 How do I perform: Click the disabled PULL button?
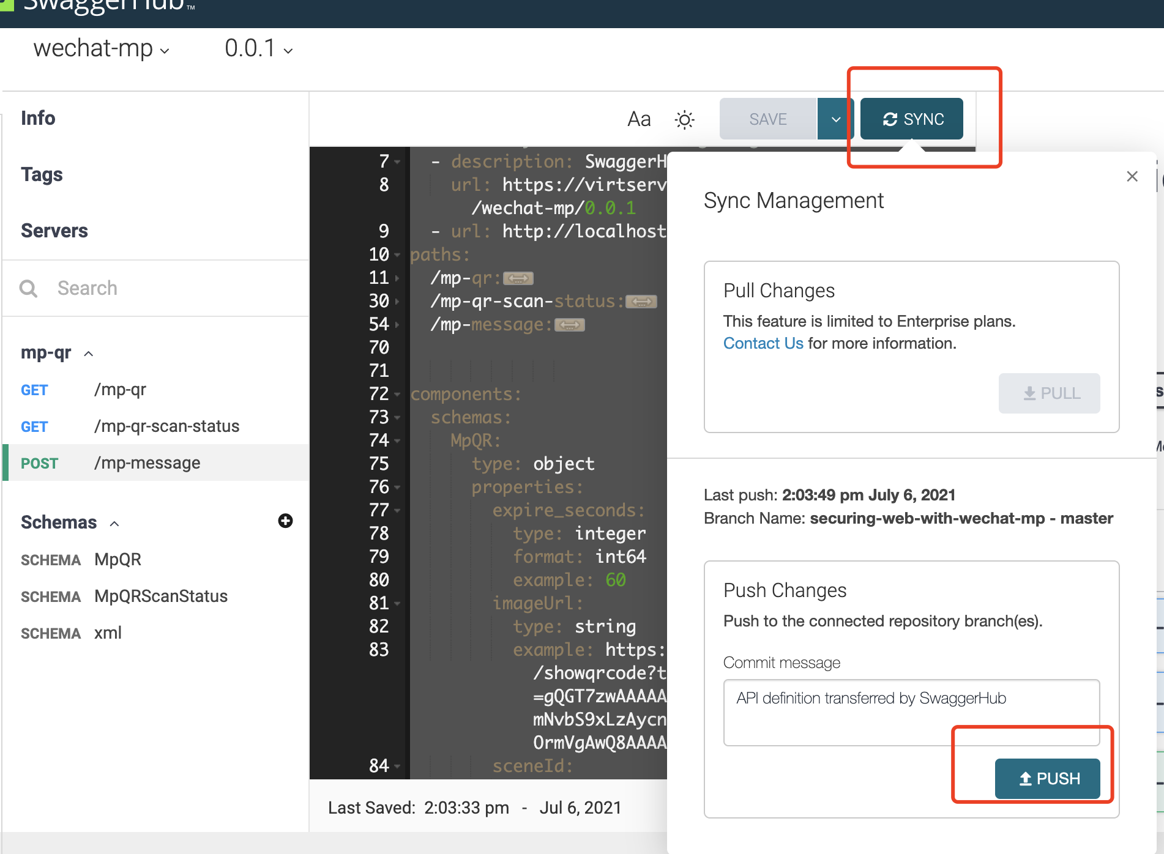1049,393
